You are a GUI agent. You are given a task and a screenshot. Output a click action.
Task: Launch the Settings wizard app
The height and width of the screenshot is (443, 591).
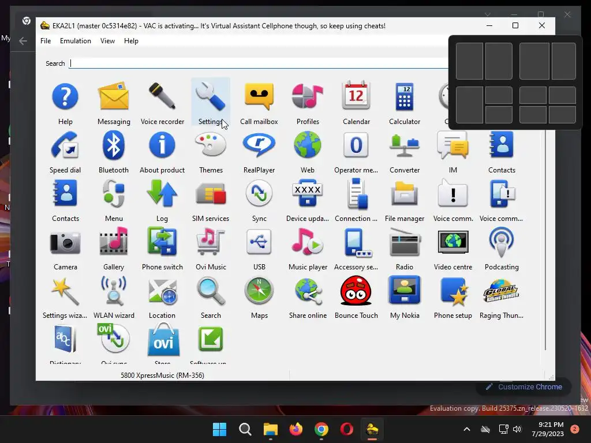coord(65,291)
